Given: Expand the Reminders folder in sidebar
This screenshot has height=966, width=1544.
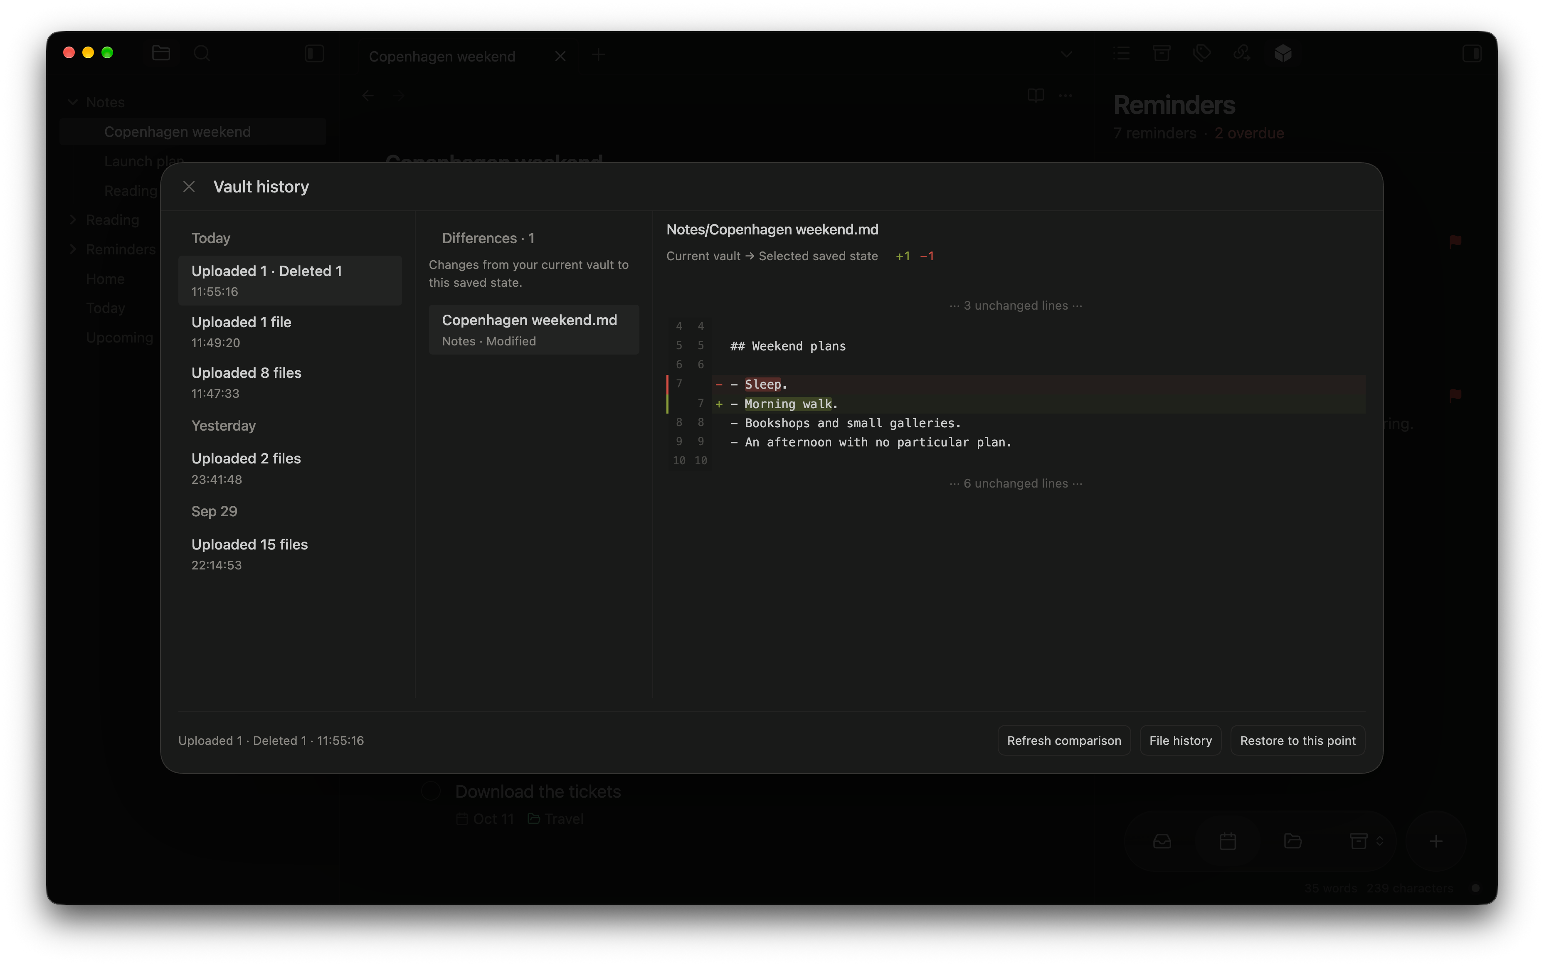Looking at the screenshot, I should [73, 249].
